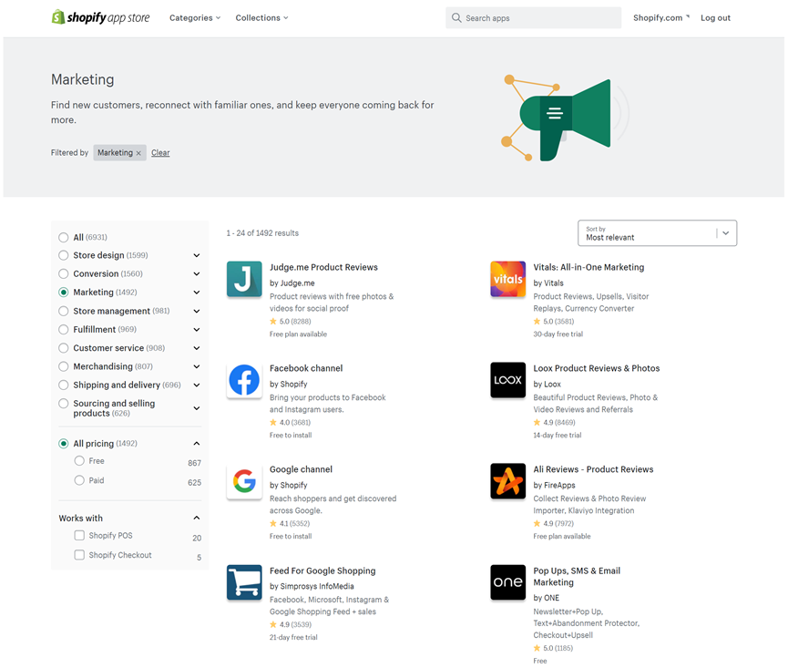The height and width of the screenshot is (668, 788).
Task: Expand the Conversion category chevron
Action: [x=197, y=273]
